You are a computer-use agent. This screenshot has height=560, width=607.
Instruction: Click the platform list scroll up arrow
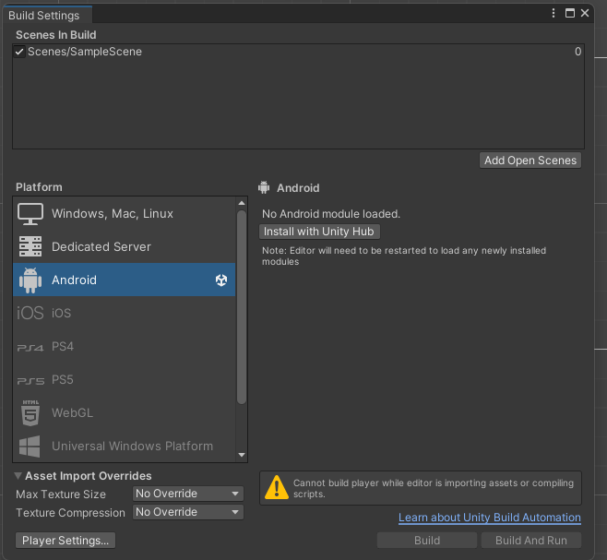pos(242,203)
